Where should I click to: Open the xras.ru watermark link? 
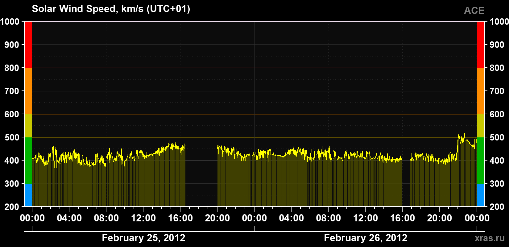490,238
